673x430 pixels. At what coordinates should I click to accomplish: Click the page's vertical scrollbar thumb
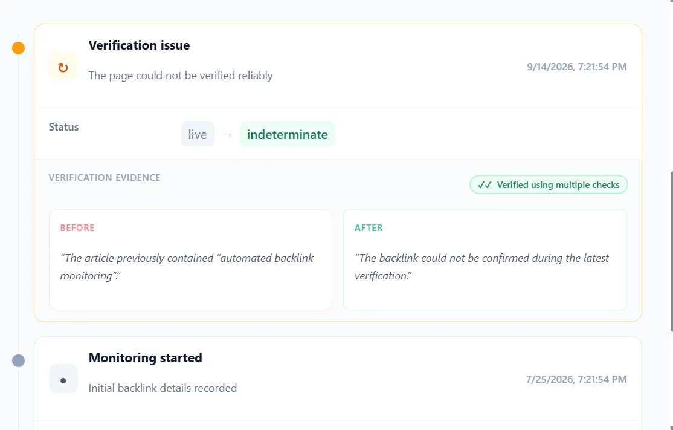click(671, 252)
